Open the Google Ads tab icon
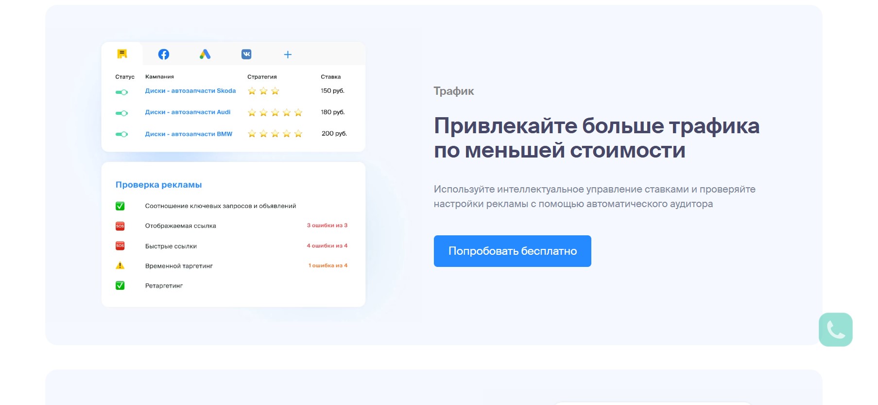This screenshot has width=878, height=405. (x=205, y=54)
